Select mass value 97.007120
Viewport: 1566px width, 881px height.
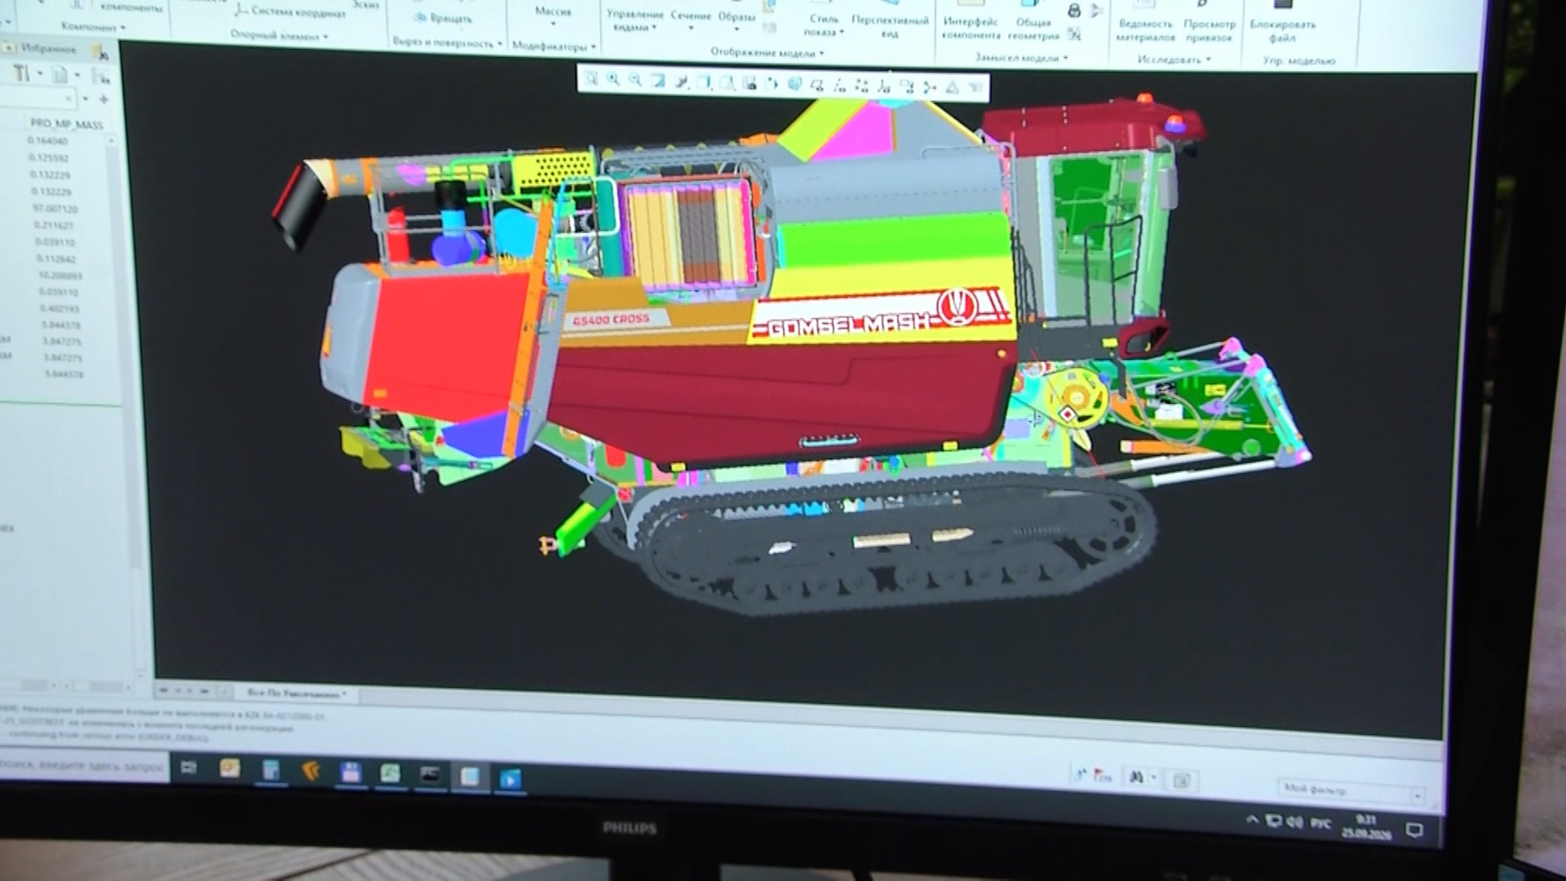pyautogui.click(x=54, y=209)
